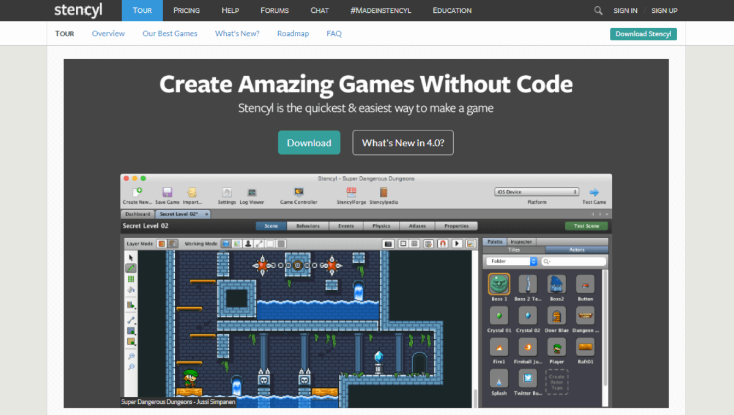Switch to the Behaviors tab

tap(308, 226)
